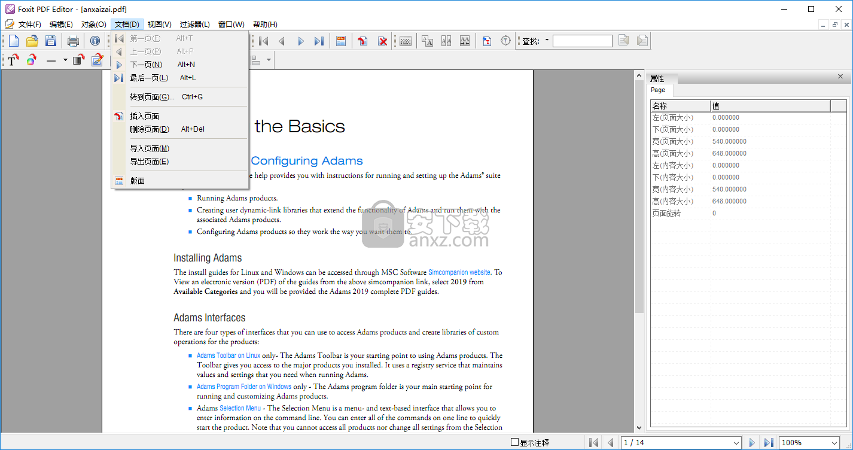Click the align objects toolbar icon

point(255,60)
